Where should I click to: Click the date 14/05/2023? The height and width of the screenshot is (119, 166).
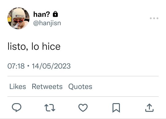tap(51, 66)
